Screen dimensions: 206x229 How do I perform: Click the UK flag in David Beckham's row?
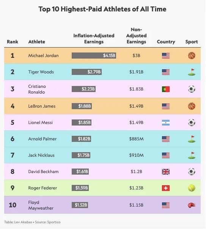point(166,172)
